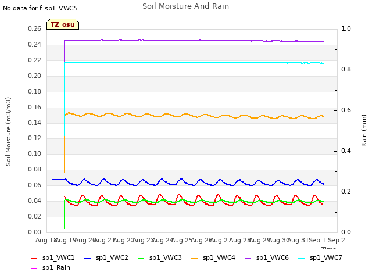The width and height of the screenshot is (372, 279).
Task: Select the sp1_Rain legend label
Action: (x=56, y=268)
